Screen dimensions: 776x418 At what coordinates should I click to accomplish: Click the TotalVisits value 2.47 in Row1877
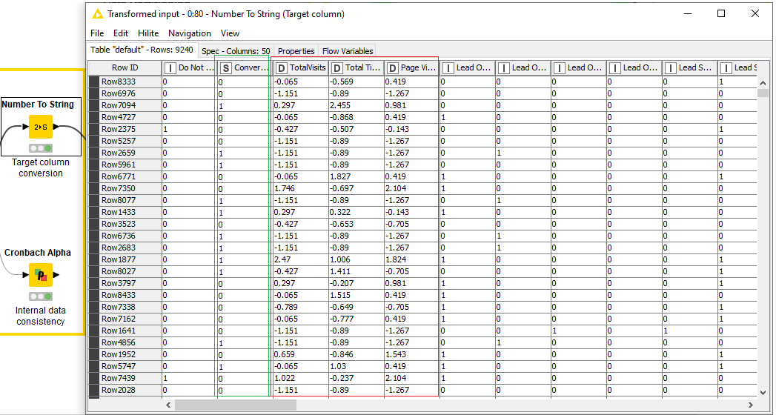click(300, 259)
